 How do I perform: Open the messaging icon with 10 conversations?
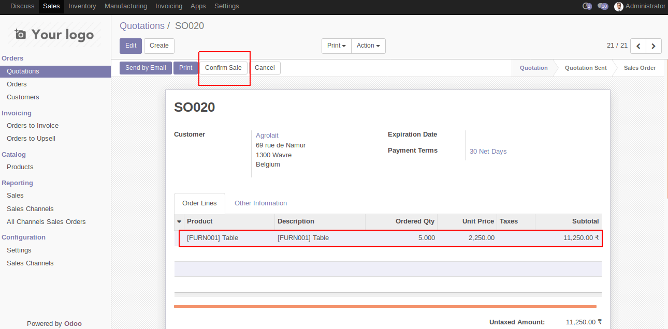tap(602, 6)
